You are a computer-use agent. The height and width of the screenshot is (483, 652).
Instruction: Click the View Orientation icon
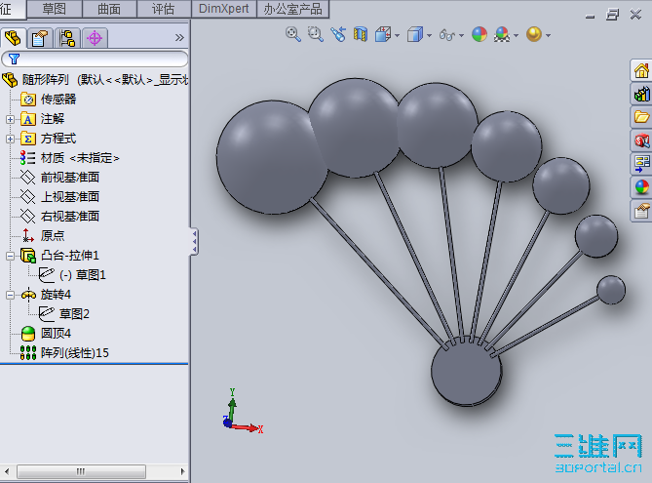[x=383, y=34]
